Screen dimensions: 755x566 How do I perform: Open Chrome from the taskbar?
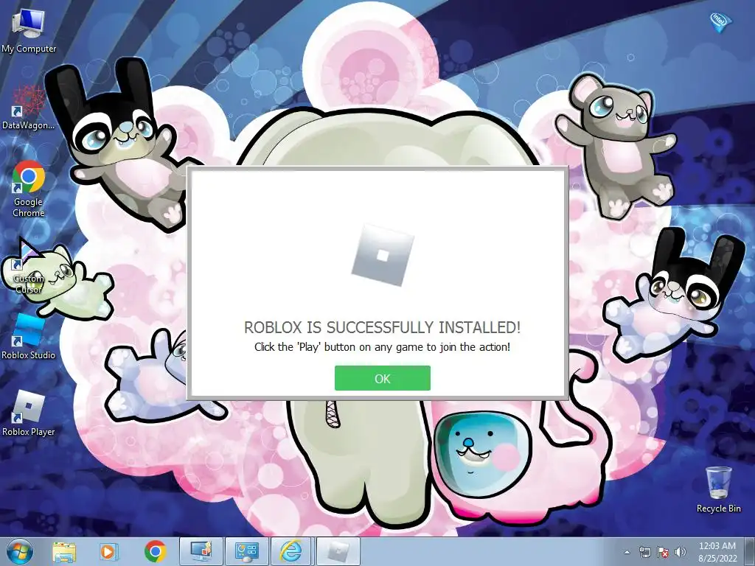(155, 551)
